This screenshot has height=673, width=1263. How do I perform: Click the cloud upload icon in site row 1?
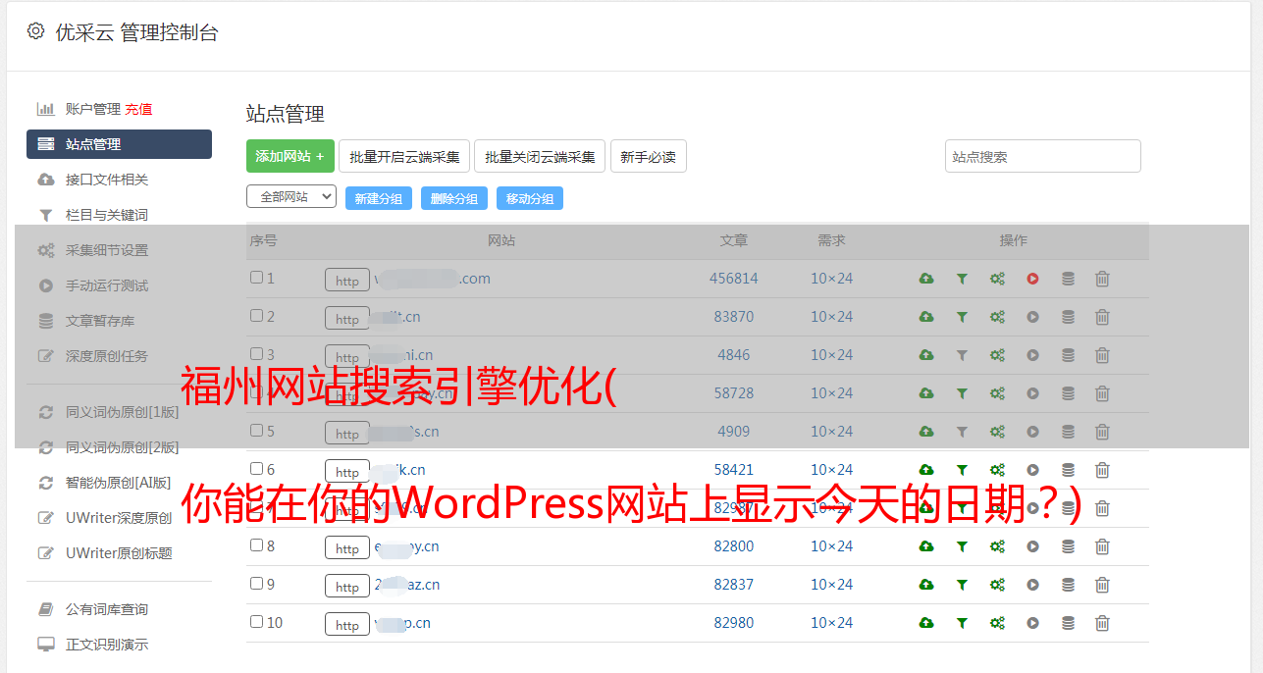pos(926,279)
